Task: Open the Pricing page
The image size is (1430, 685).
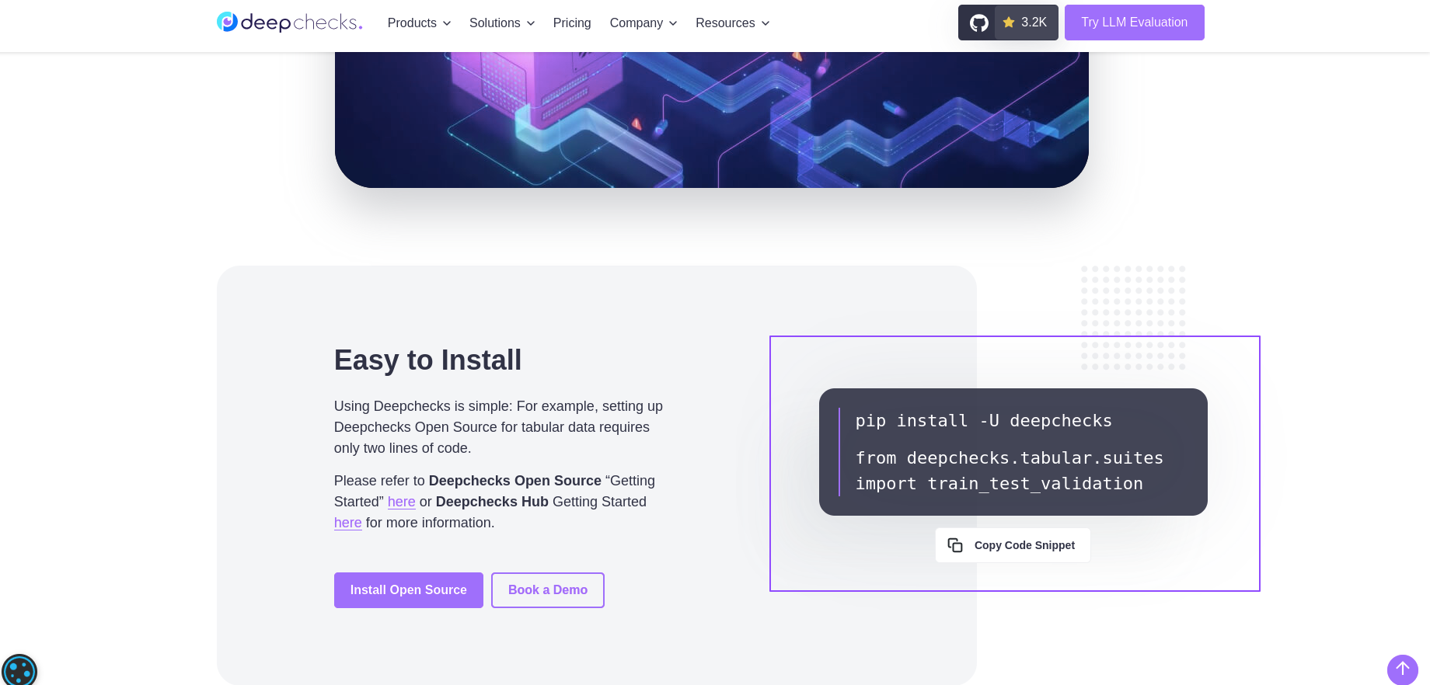Action: (572, 23)
